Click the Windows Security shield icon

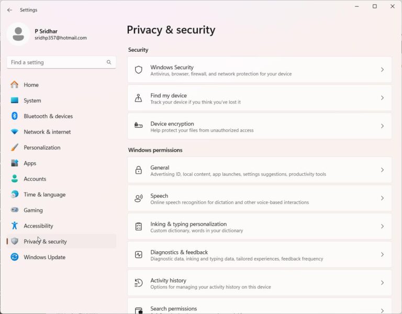[138, 70]
